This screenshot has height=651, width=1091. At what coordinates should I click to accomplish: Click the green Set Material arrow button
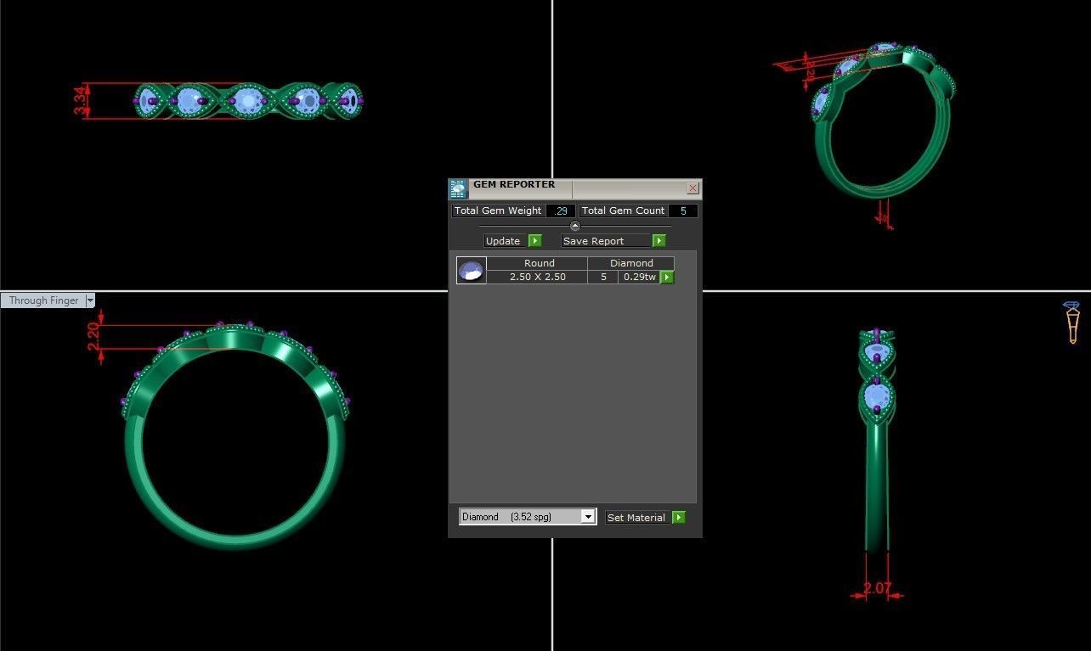(x=679, y=517)
